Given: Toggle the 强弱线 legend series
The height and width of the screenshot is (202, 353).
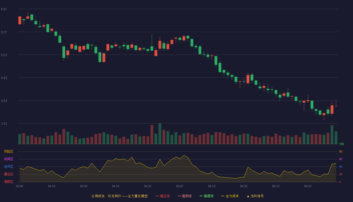Looking at the screenshot, I should click(x=185, y=196).
